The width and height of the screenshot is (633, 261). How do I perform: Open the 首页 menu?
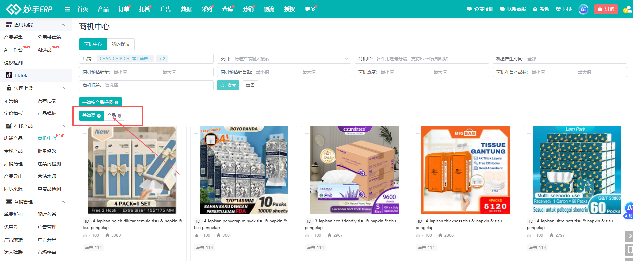coord(83,9)
